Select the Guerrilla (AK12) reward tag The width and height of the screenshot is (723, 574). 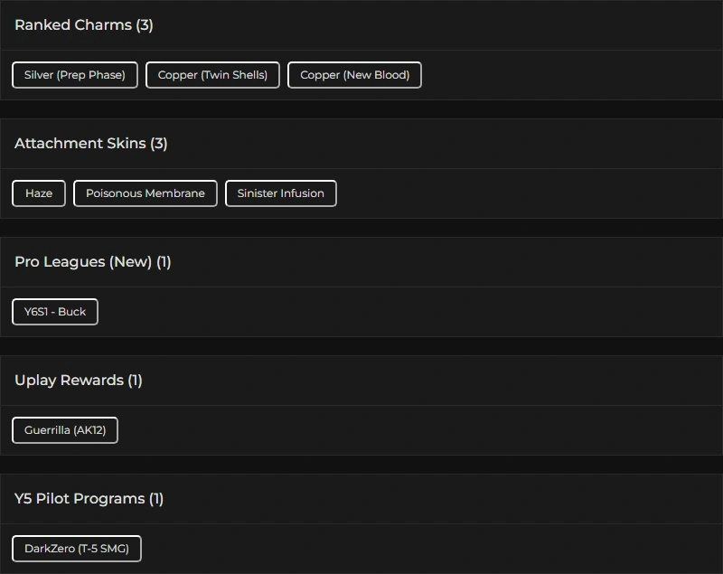click(x=65, y=430)
